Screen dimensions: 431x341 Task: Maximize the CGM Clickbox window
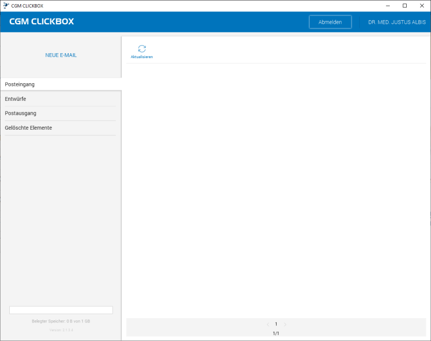point(405,6)
